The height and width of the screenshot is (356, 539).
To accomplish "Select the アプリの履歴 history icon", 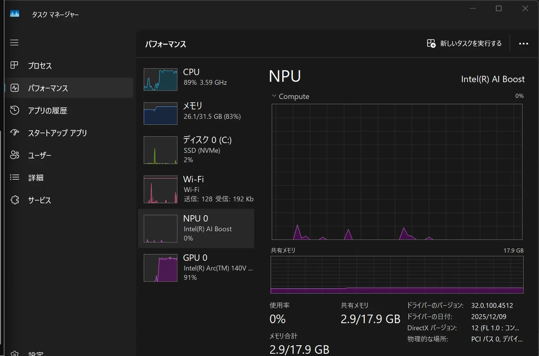I will tap(14, 110).
